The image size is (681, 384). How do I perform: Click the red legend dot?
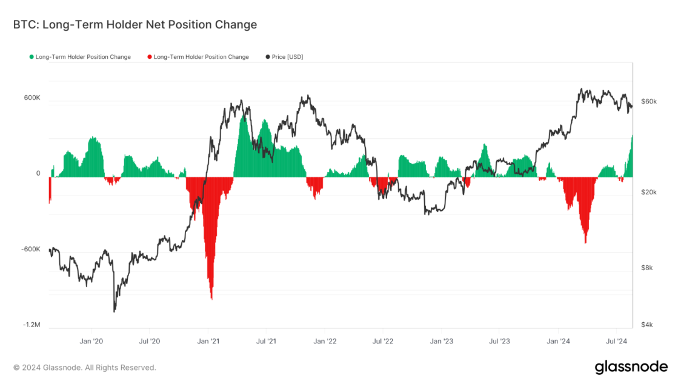[x=150, y=57]
